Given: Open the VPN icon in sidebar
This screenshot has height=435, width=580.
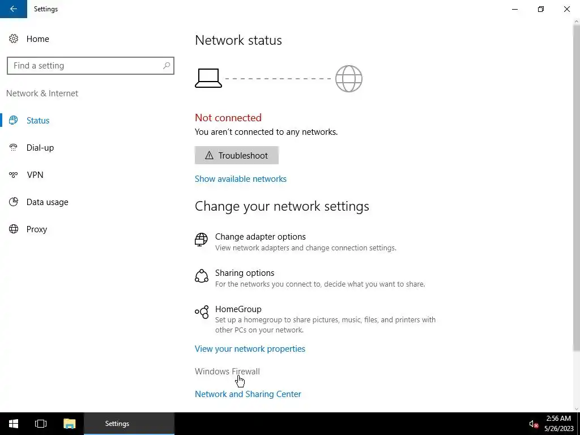Looking at the screenshot, I should [x=14, y=174].
